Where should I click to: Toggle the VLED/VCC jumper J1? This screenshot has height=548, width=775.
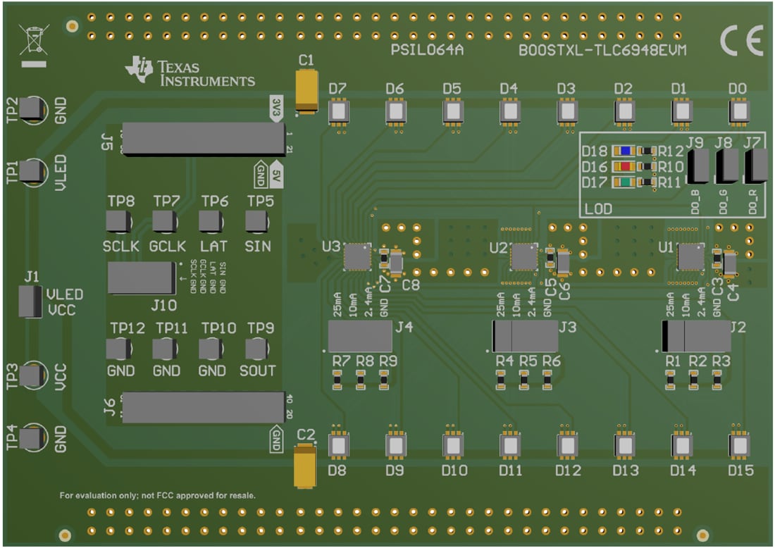point(31,301)
